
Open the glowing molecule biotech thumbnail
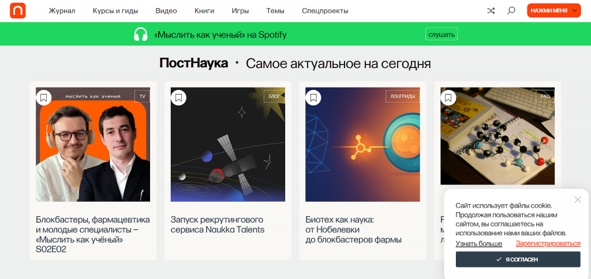click(x=362, y=145)
